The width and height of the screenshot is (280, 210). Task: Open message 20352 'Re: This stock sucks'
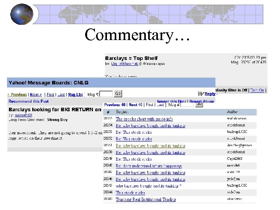(134, 139)
